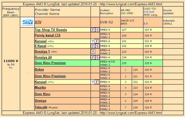Click APID '328 R' for Perviy kanal CIS

tap(148, 35)
